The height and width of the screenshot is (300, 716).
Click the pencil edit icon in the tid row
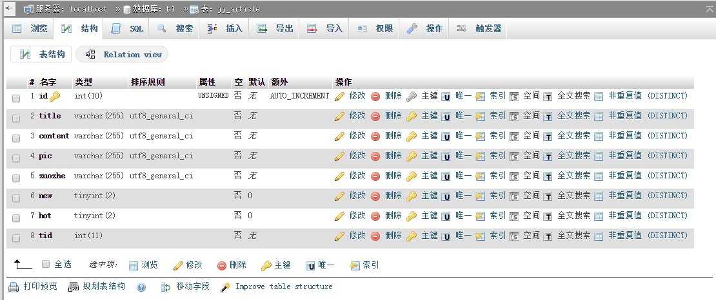point(339,236)
